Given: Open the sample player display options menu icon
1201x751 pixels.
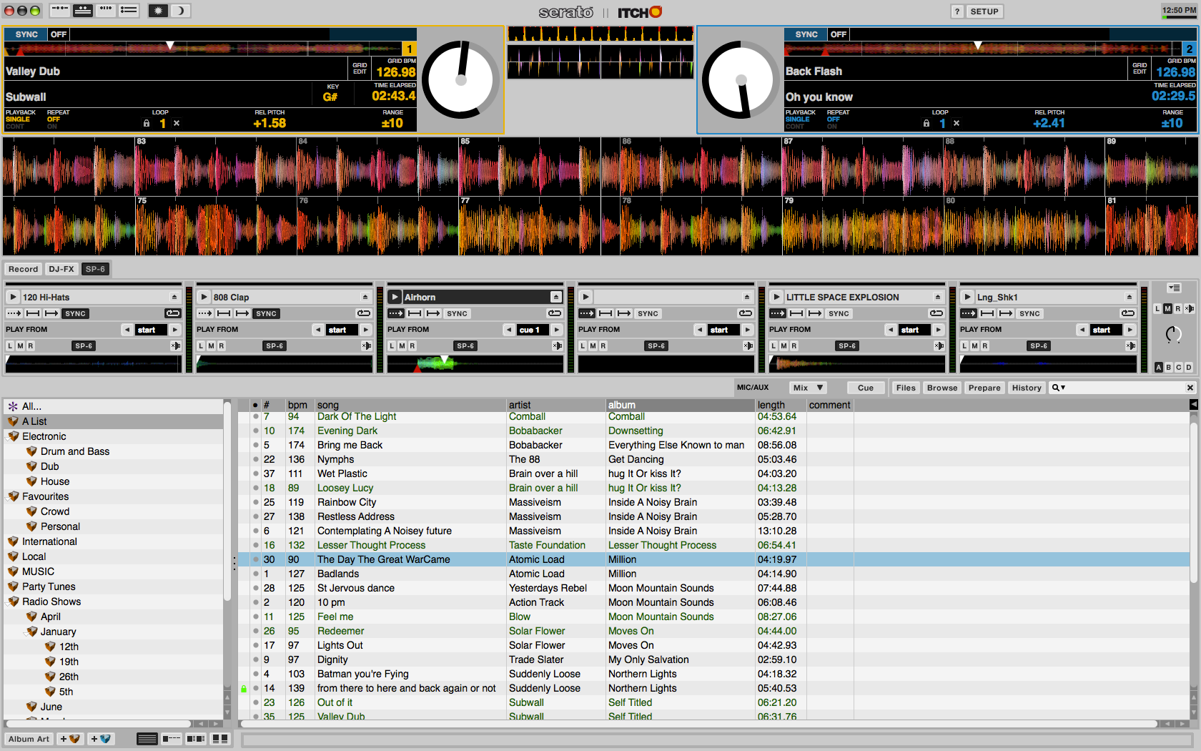Looking at the screenshot, I should [1174, 288].
